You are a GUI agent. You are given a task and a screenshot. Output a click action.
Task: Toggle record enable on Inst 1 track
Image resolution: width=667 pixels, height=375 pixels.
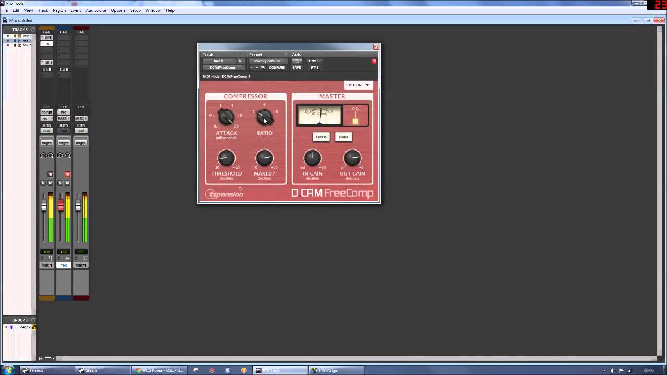point(50,174)
